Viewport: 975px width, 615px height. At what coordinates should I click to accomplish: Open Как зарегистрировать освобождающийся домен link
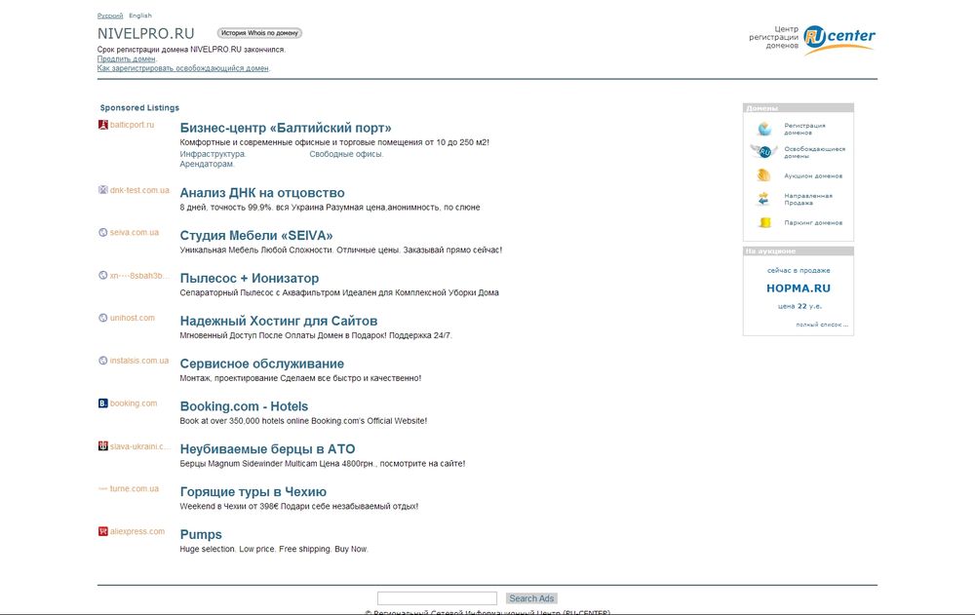click(x=183, y=68)
